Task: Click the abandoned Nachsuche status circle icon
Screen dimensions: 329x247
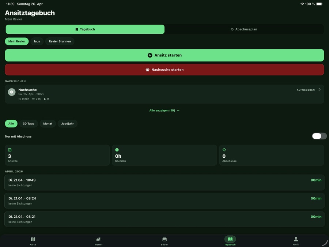Action: tap(12, 92)
